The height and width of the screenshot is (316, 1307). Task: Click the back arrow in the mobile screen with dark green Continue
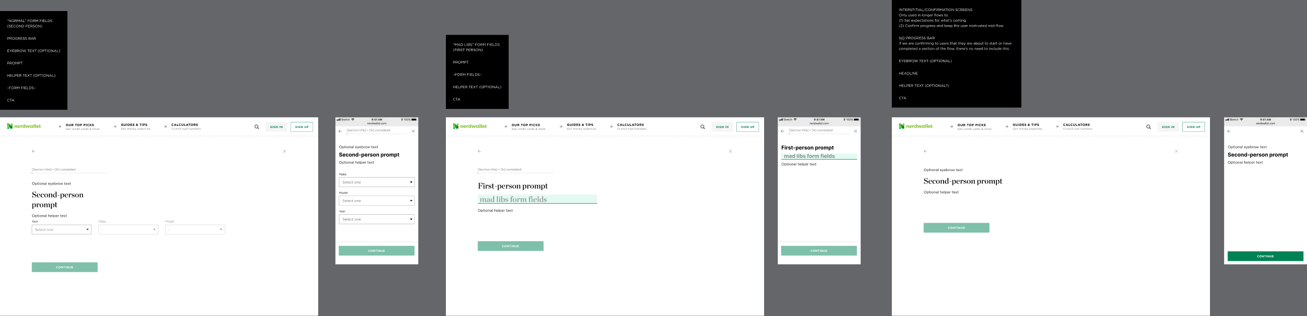click(1229, 131)
